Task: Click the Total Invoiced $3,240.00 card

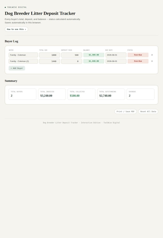Action: point(52,94)
